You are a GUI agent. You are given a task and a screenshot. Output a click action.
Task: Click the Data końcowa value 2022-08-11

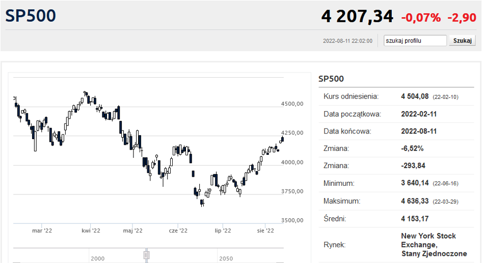pyautogui.click(x=419, y=131)
